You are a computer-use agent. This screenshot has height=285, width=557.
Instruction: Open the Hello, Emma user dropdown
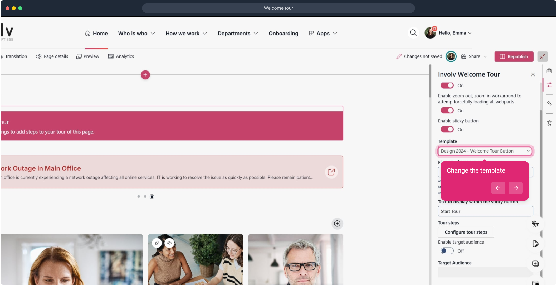(x=455, y=33)
